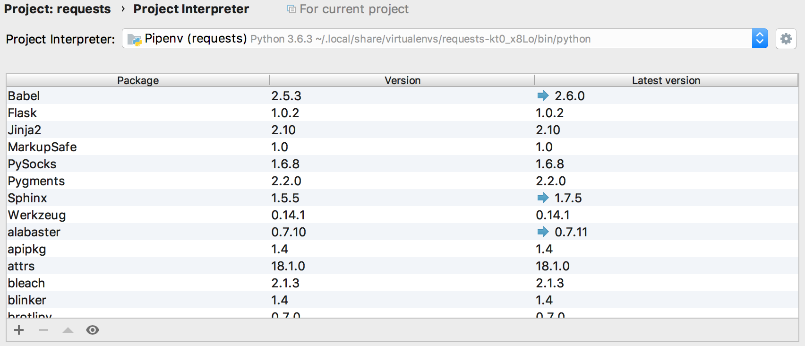The width and height of the screenshot is (805, 346).
Task: Click the Project Interpreter: field label
Action: pyautogui.click(x=60, y=39)
